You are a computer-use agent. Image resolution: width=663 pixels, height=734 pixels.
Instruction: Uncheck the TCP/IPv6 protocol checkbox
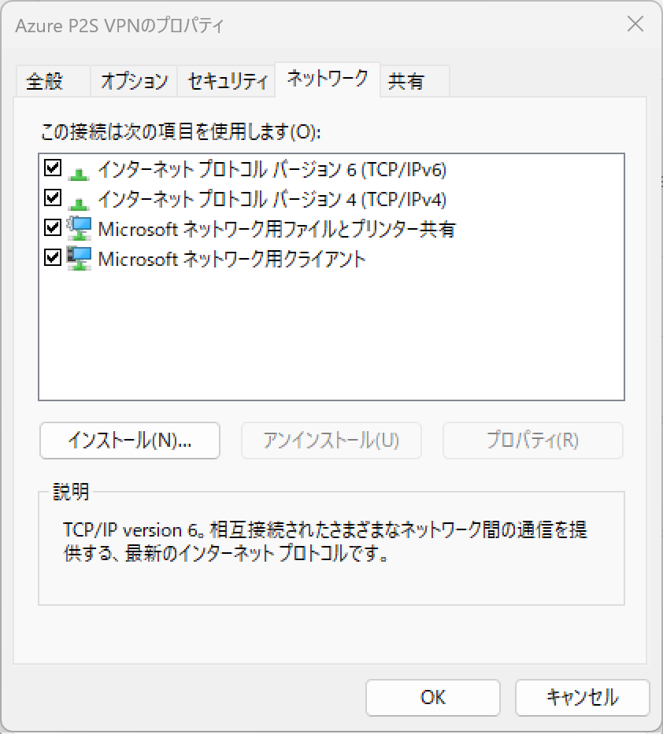[53, 168]
